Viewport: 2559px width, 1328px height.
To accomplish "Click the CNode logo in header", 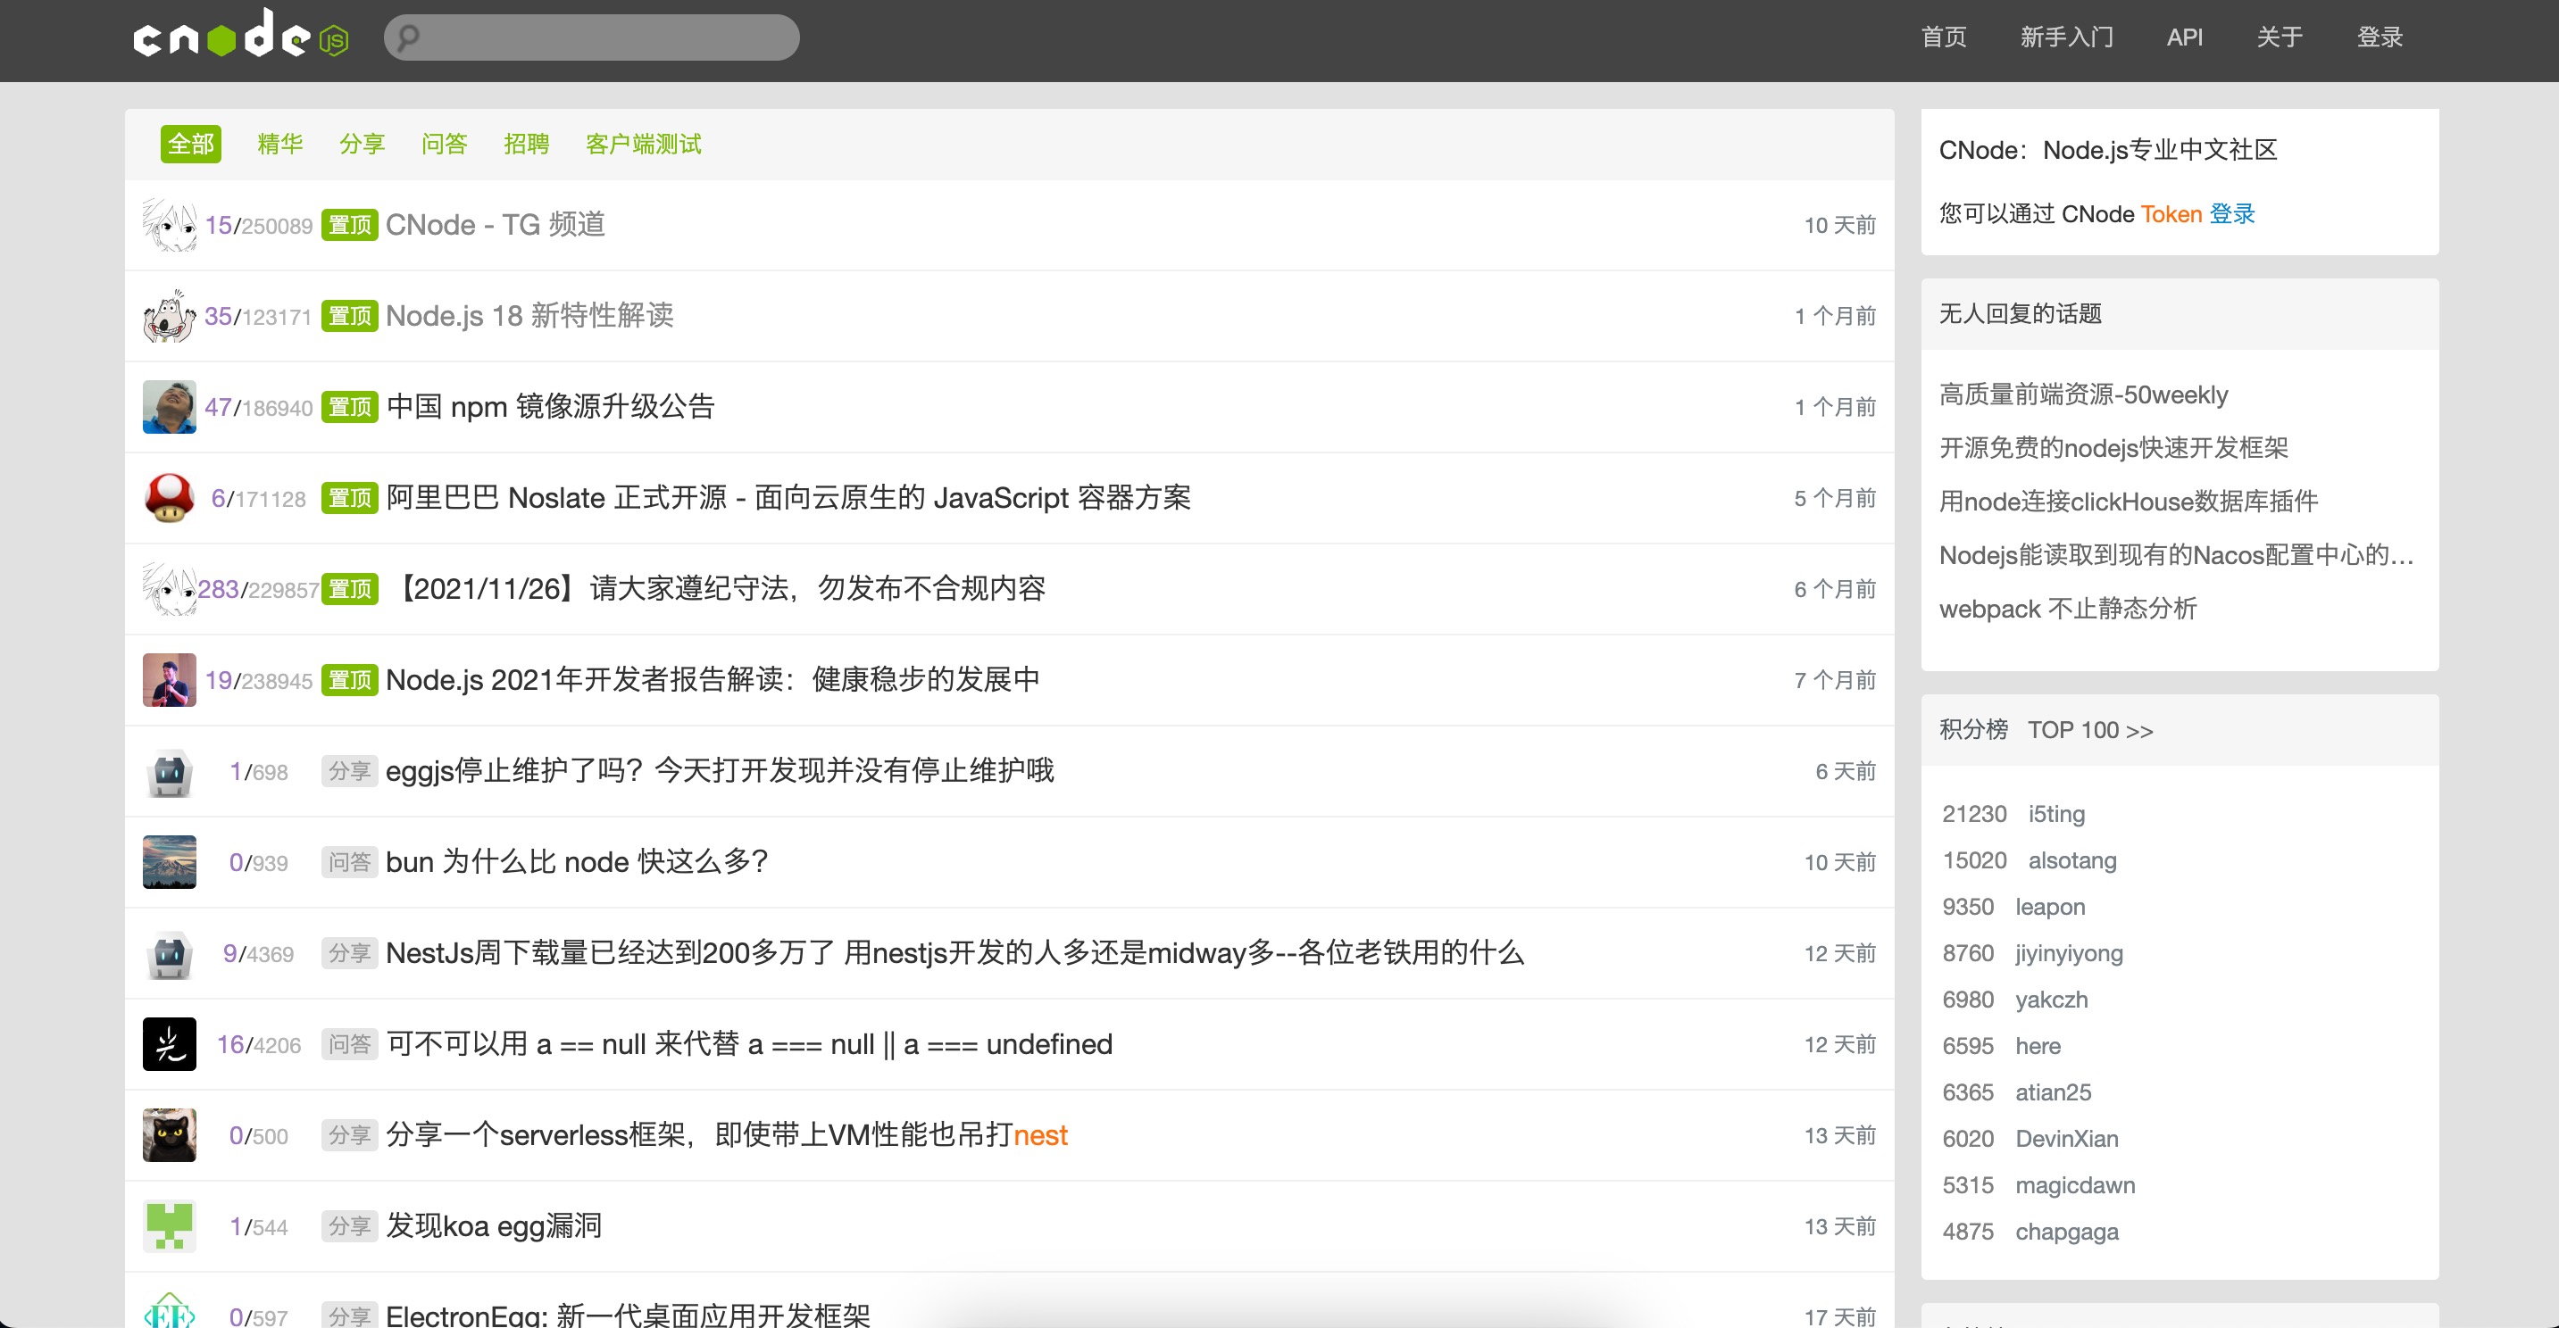I will (x=239, y=36).
